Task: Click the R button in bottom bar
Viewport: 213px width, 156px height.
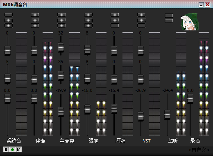Action: pyautogui.click(x=6, y=149)
